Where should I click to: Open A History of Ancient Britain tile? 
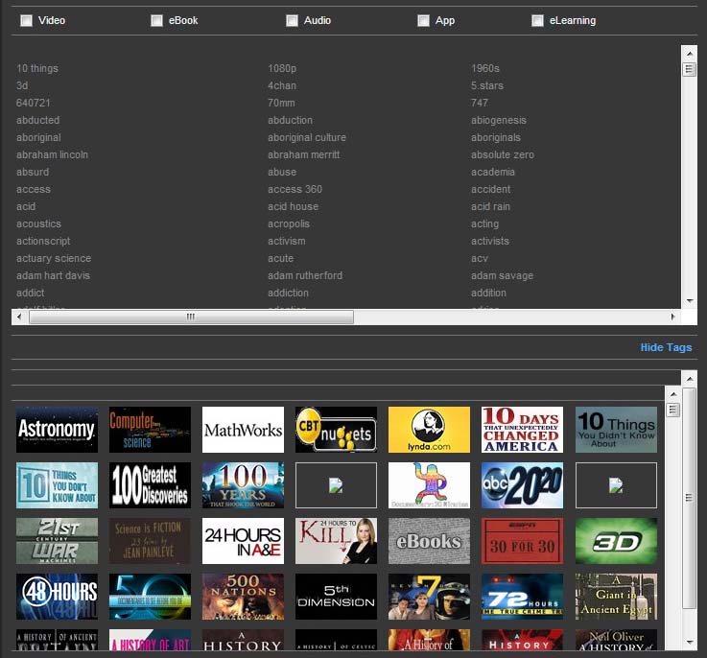(57, 640)
